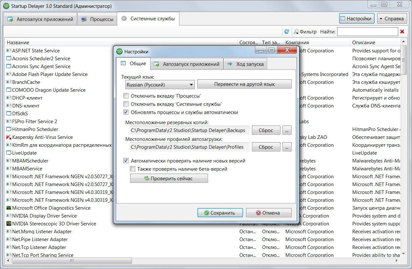Select the Системные службы tab
Image resolution: width=412 pixels, height=269 pixels.
[148, 19]
